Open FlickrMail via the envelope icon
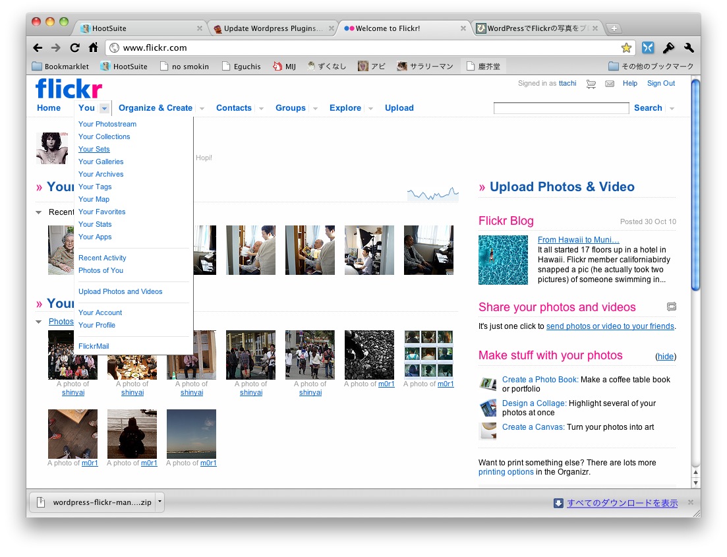The height and width of the screenshot is (557, 727). [610, 84]
